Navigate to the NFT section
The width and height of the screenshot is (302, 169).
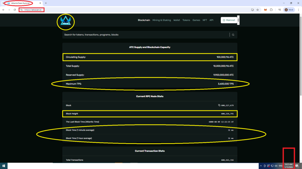(205, 20)
